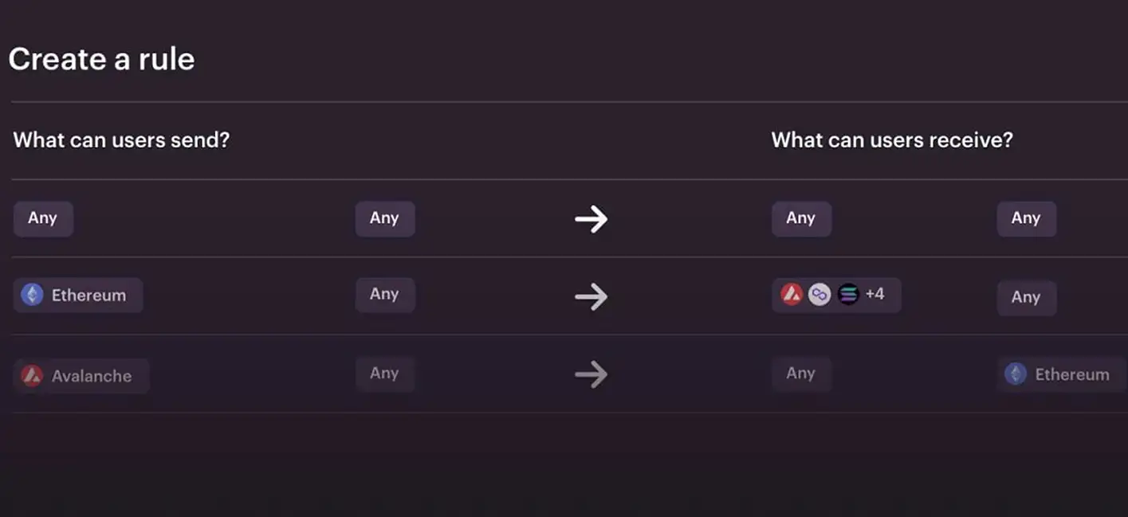Click the Solana logo in the multi-chain chip
Screen dimensions: 1128x517
(x=848, y=295)
